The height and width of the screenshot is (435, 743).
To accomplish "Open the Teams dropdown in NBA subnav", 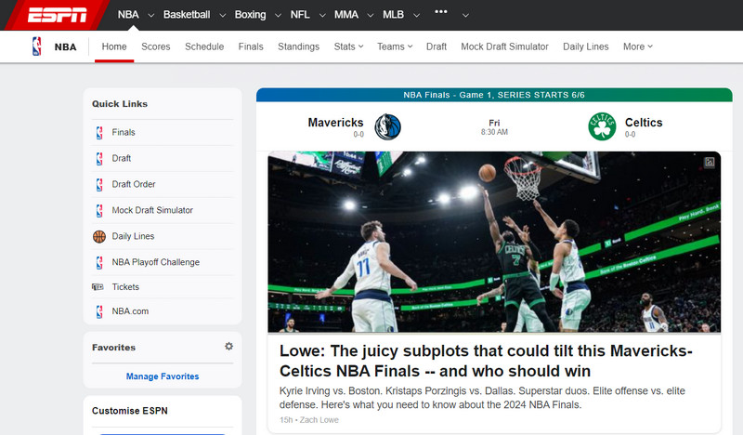I will tap(395, 46).
